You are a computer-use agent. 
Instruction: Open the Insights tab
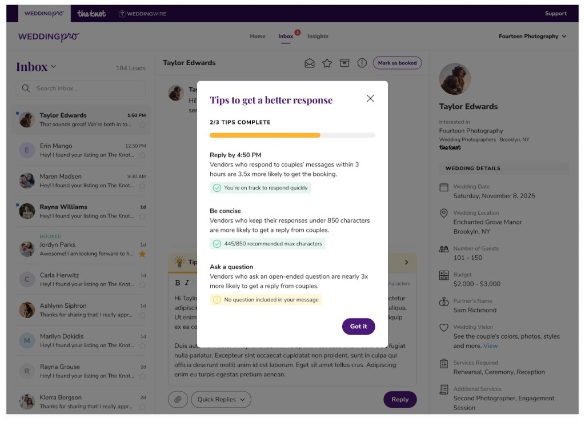tap(318, 36)
